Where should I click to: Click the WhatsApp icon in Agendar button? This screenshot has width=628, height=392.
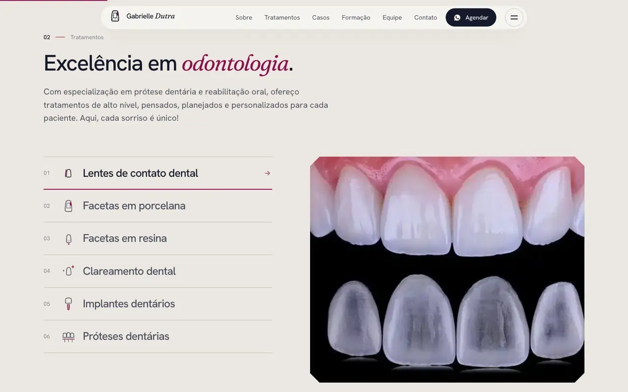[457, 18]
